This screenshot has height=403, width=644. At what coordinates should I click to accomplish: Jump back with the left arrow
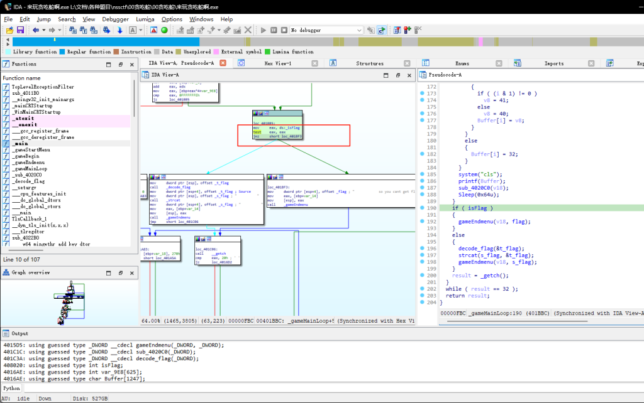click(36, 30)
